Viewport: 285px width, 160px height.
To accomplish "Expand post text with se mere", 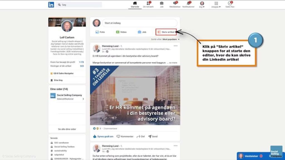I will tap(173, 63).
